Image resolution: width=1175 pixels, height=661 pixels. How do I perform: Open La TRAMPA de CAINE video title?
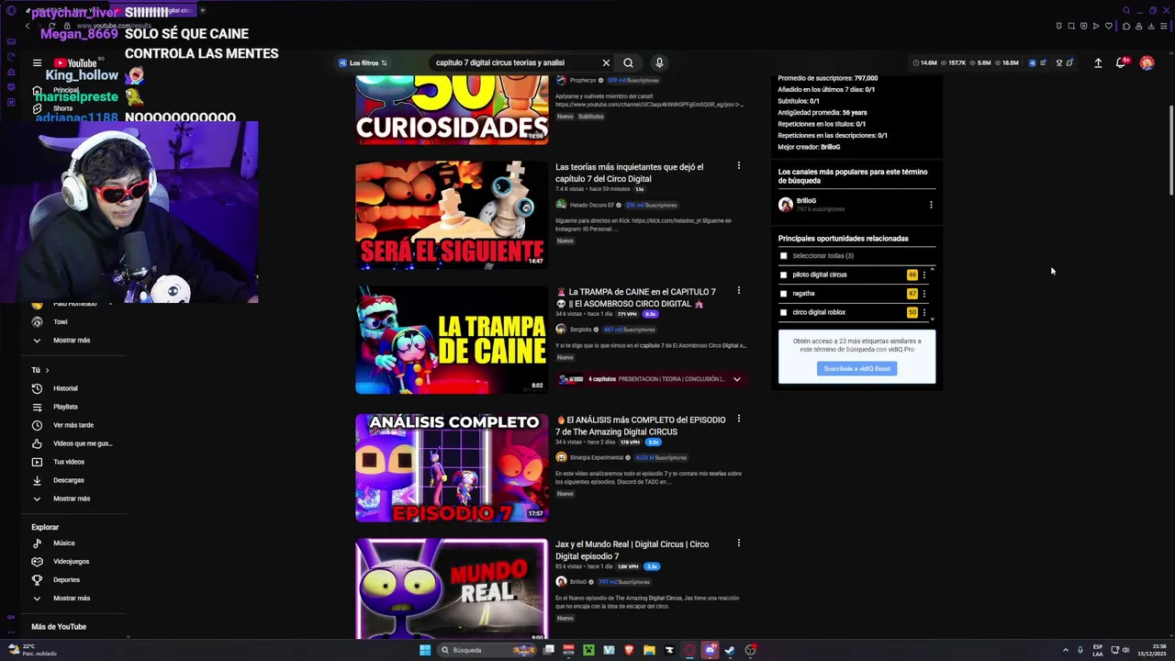click(636, 297)
